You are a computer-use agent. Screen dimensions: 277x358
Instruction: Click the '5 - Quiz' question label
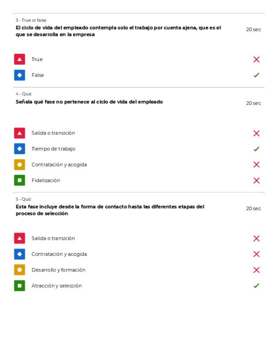pyautogui.click(x=23, y=199)
